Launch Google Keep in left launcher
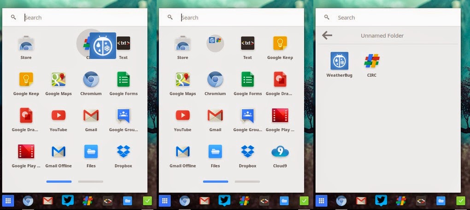Screen dimensions: 470x210 click(x=26, y=79)
